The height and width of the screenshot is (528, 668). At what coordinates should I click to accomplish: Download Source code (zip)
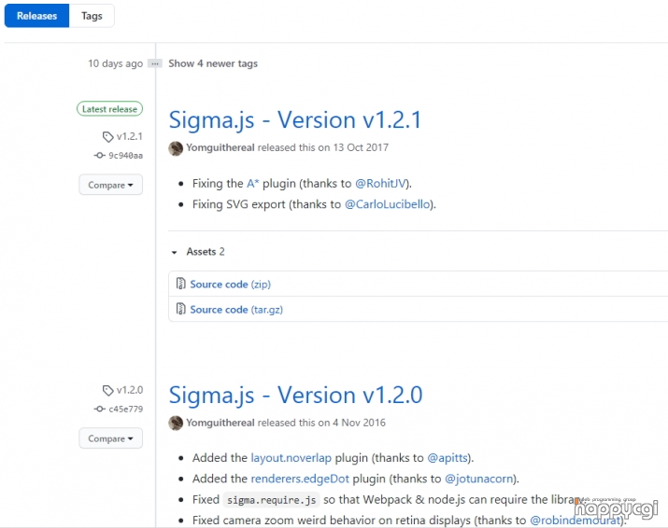pos(231,285)
